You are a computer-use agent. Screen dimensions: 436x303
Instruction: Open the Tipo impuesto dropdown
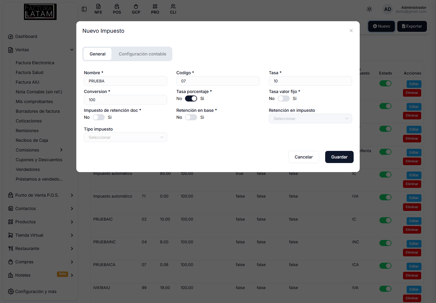click(x=125, y=137)
